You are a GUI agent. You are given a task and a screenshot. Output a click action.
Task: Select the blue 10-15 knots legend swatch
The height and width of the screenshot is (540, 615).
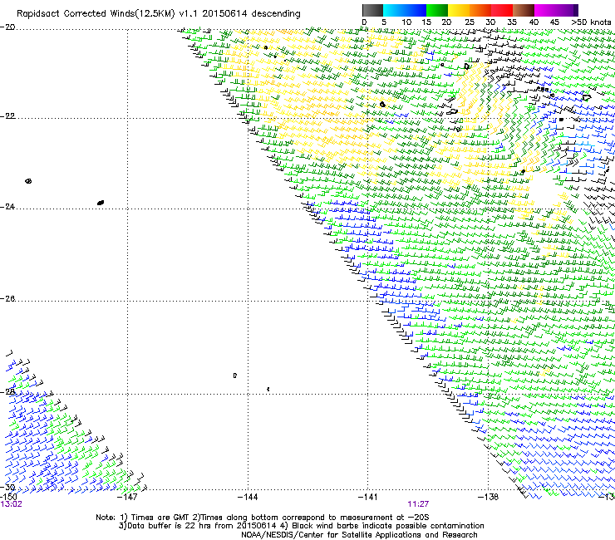416,10
